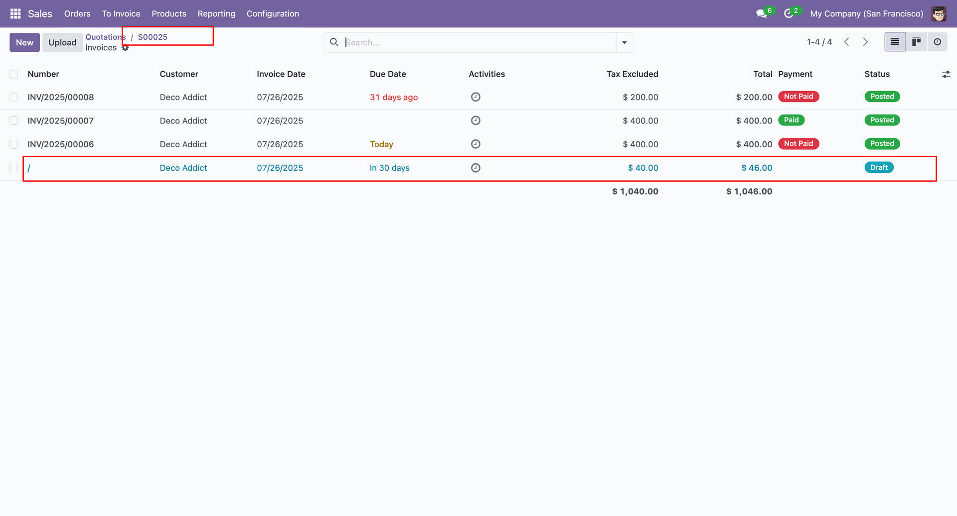This screenshot has width=957, height=516.
Task: Expand the search filter dropdown arrow
Action: click(x=624, y=43)
